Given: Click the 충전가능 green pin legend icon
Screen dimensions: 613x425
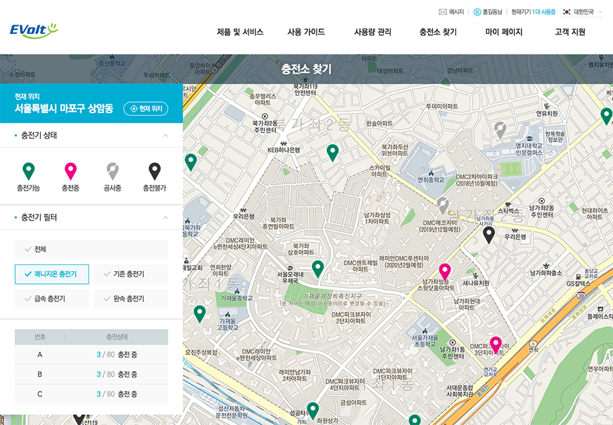Looking at the screenshot, I should click(x=29, y=172).
